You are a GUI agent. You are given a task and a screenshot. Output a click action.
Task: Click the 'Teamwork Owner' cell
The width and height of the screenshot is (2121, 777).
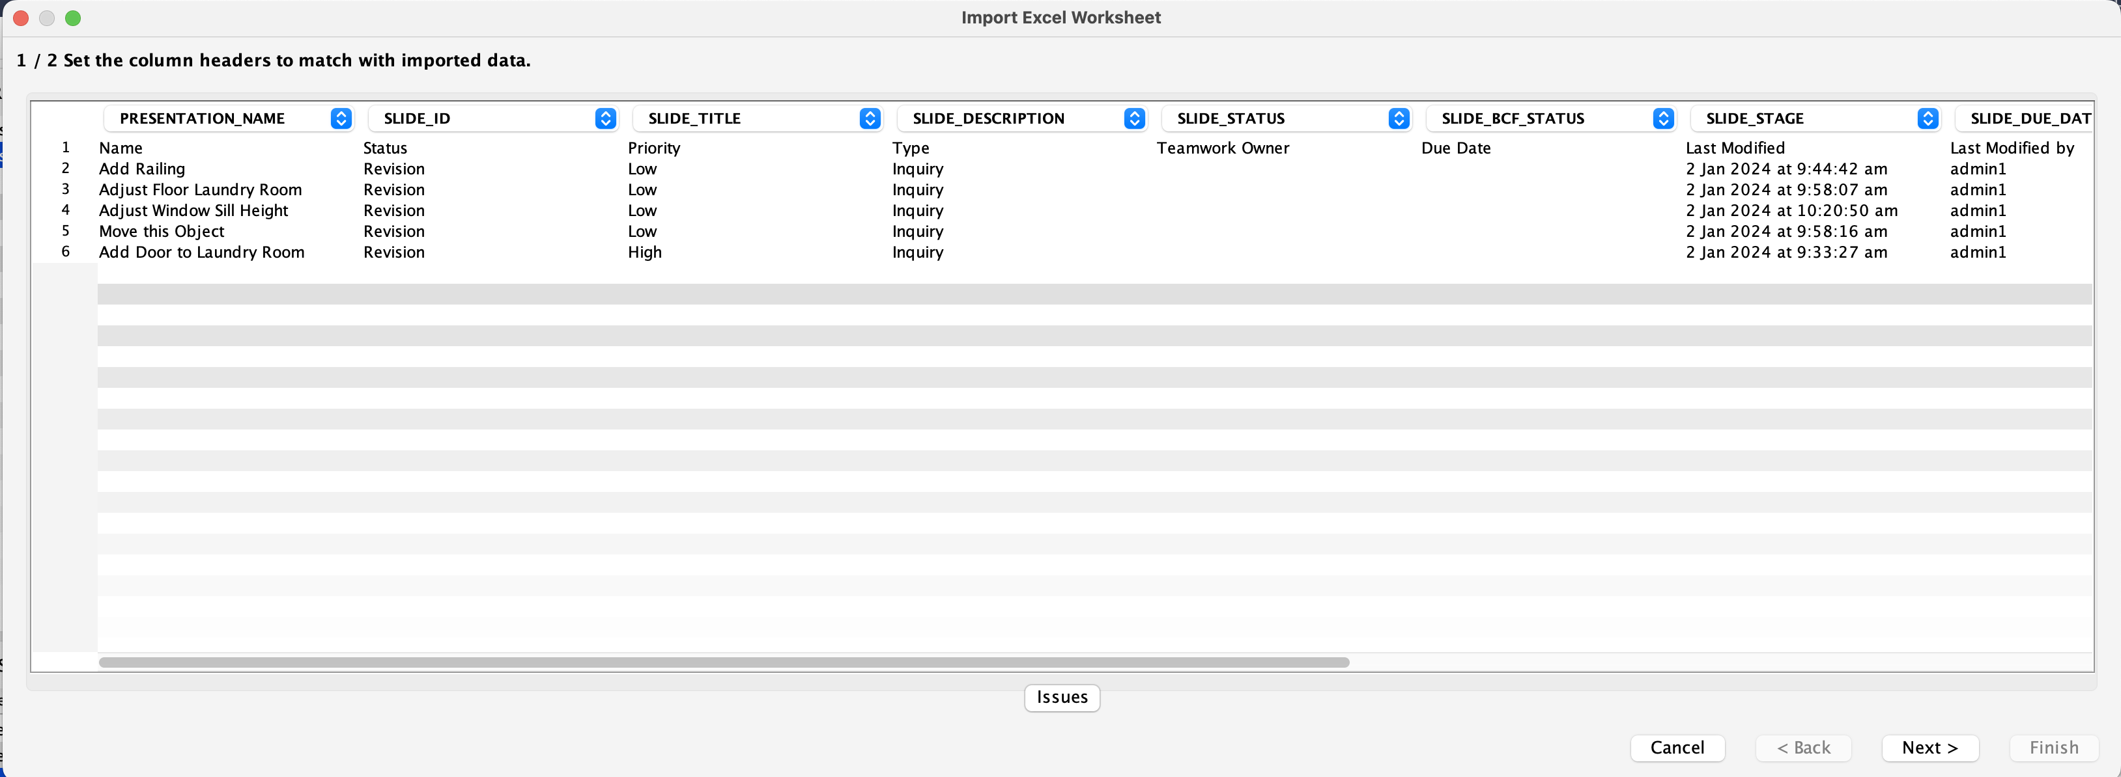pyautogui.click(x=1223, y=148)
